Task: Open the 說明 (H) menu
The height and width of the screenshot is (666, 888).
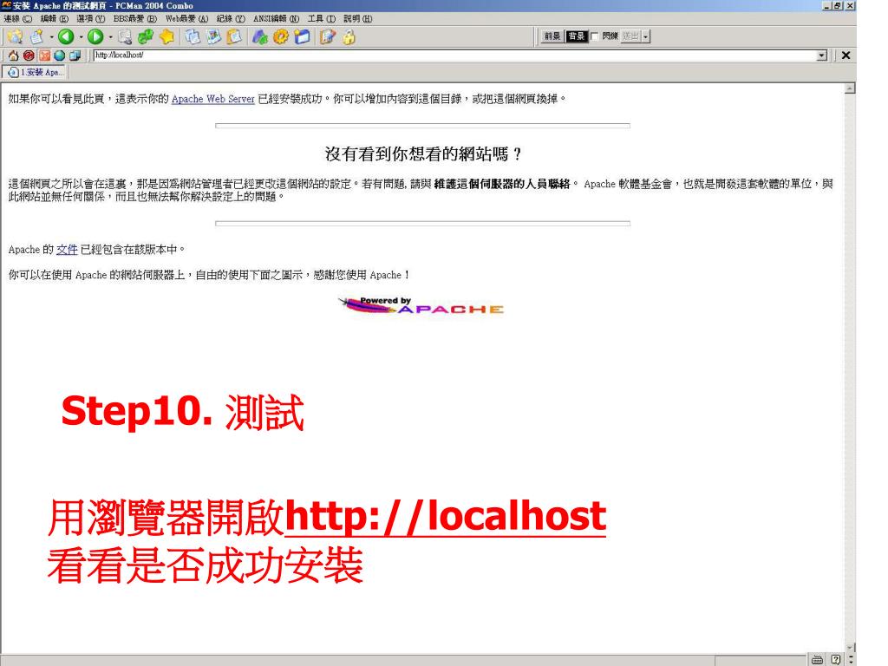Action: (358, 19)
